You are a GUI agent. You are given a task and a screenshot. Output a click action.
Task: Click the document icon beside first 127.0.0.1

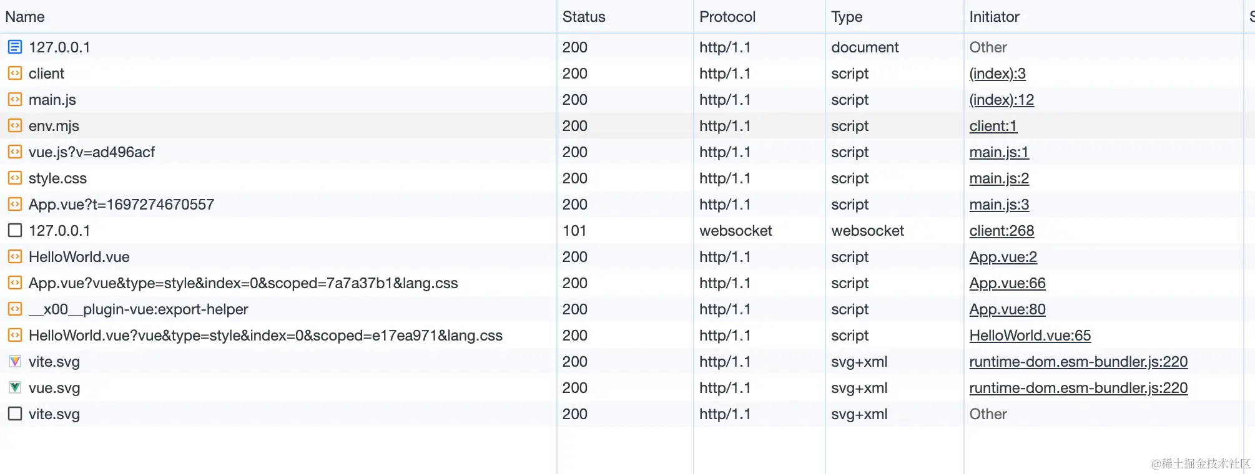[15, 47]
